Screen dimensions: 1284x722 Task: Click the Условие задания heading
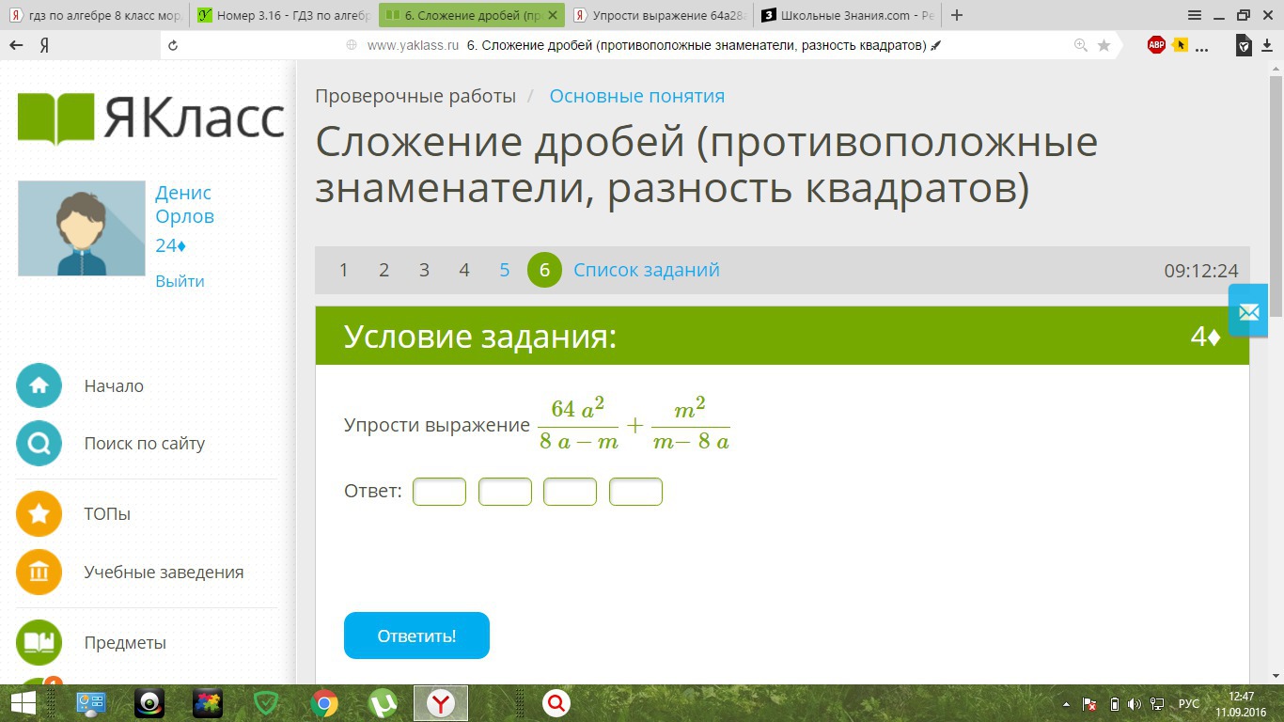(x=480, y=336)
